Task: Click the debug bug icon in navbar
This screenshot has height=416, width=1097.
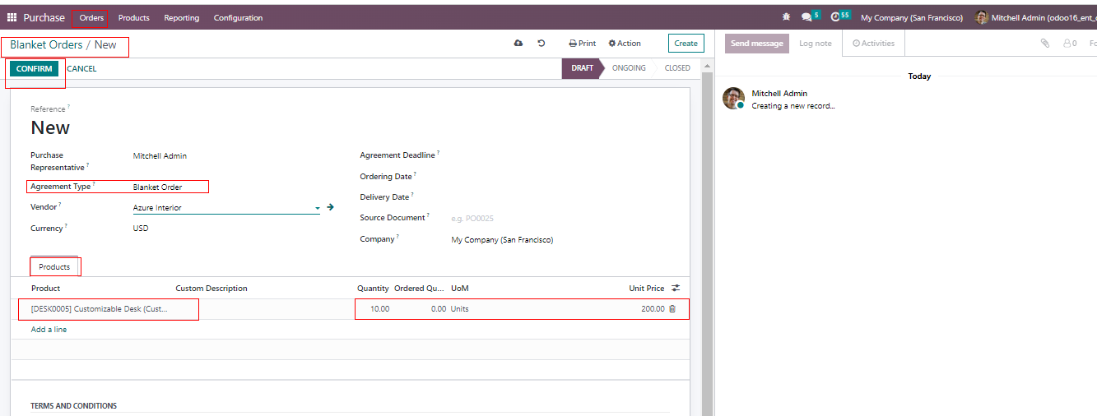Action: (x=786, y=17)
